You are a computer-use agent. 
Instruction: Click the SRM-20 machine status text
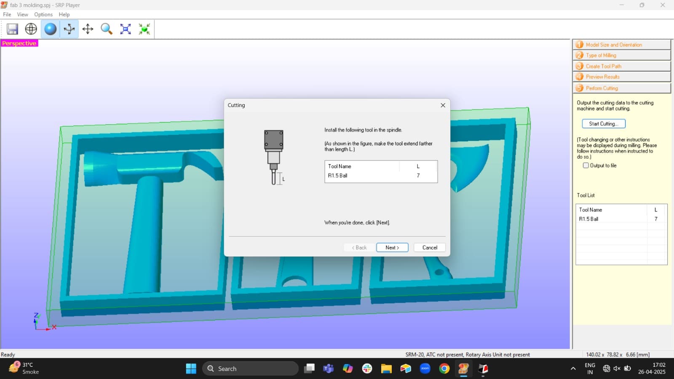[468, 355]
